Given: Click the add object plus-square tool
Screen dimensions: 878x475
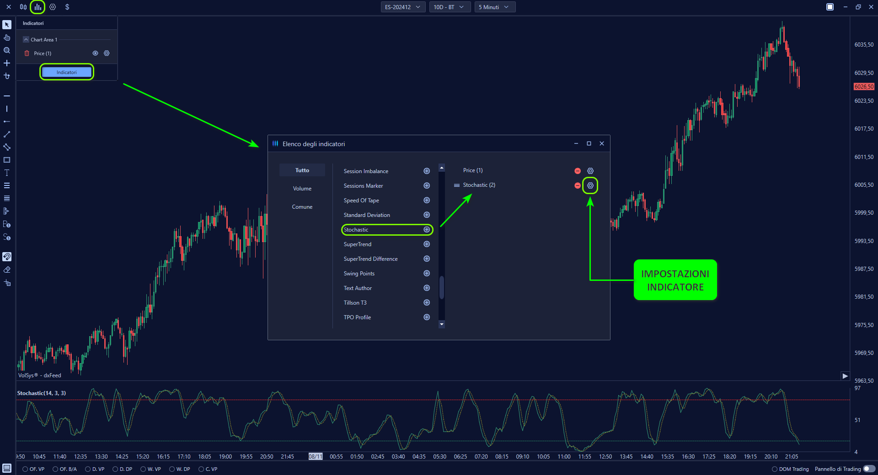Looking at the screenshot, I should [7, 282].
